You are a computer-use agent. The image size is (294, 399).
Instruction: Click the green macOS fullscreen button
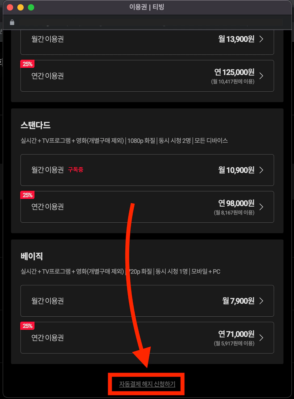pos(31,7)
